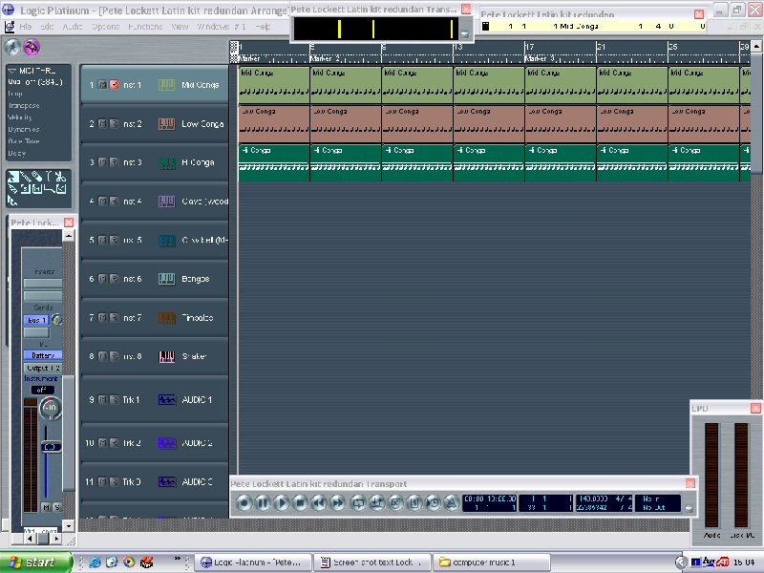Viewport: 764px width, 573px height.
Task: Click the Mid Conga keyboard instrument icon
Action: 166,85
